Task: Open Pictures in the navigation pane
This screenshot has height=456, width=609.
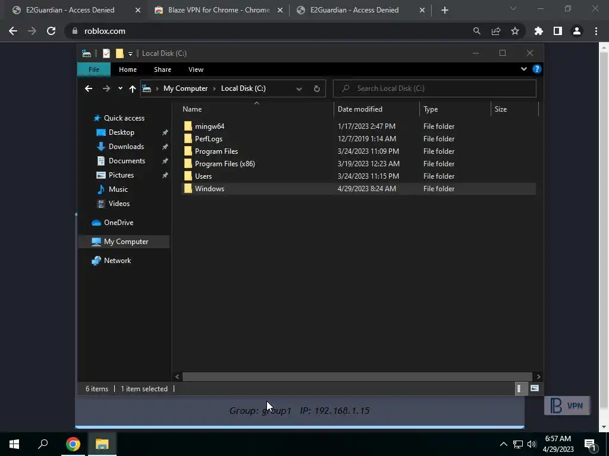Action: [121, 175]
